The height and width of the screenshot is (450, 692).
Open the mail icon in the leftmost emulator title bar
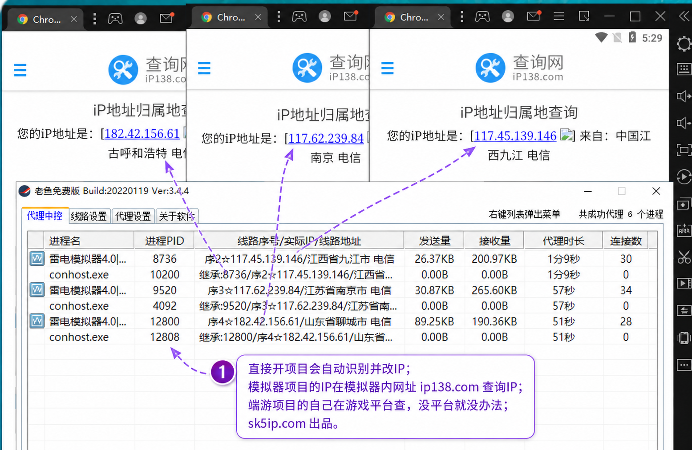point(167,18)
